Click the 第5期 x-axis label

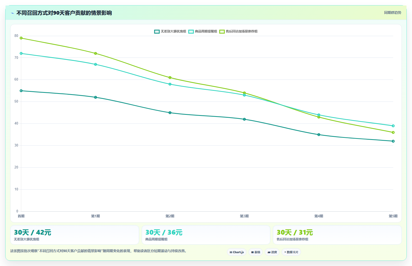click(393, 216)
